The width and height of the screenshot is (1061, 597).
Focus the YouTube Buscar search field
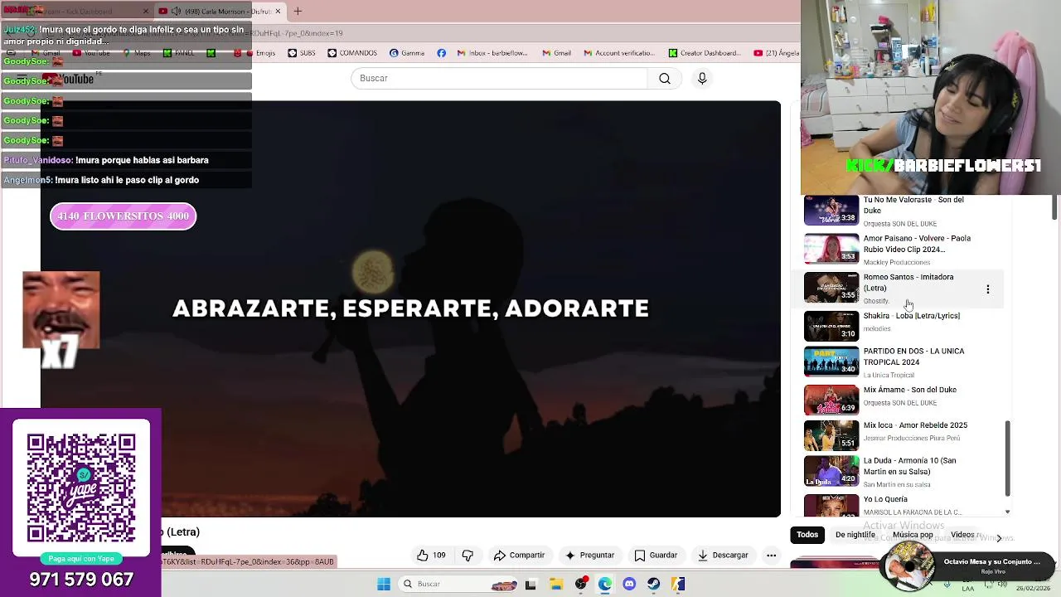point(499,78)
